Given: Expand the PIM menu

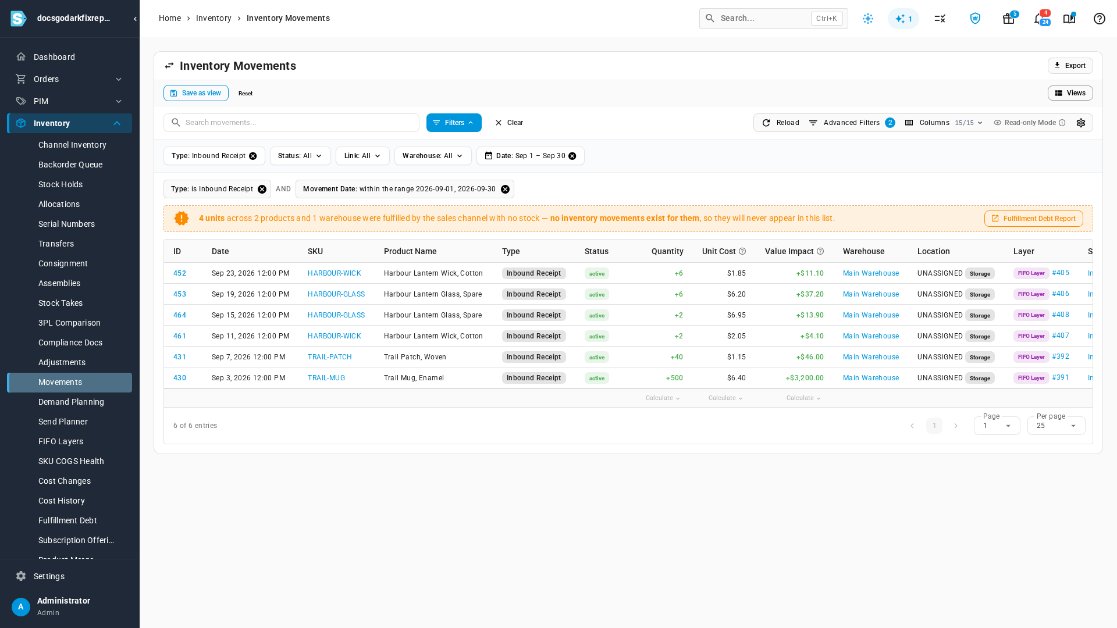Looking at the screenshot, I should [x=69, y=101].
